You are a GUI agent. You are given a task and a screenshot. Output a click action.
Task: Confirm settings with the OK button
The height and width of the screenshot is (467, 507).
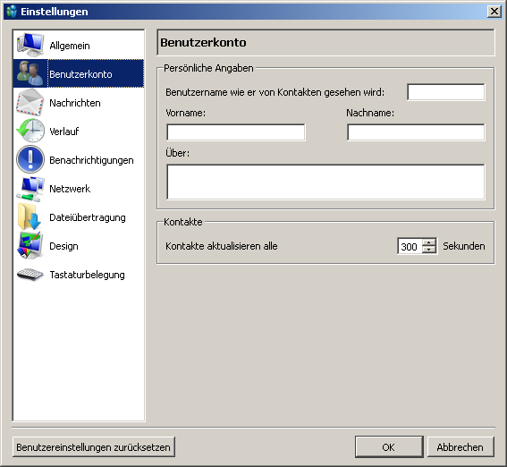pos(389,447)
